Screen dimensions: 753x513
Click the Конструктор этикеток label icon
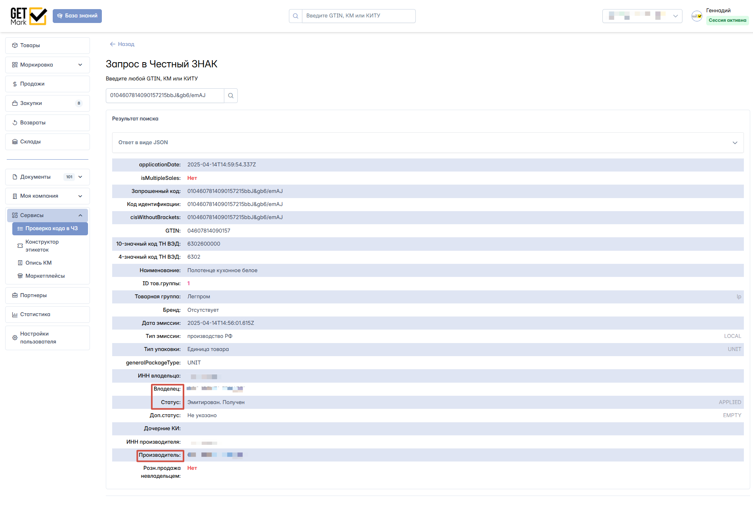(20, 246)
